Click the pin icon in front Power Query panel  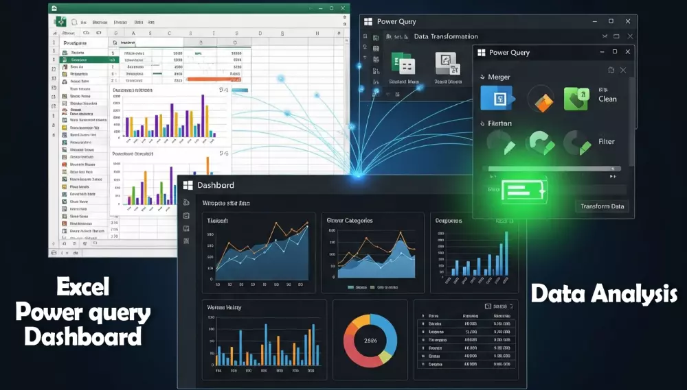pos(611,70)
